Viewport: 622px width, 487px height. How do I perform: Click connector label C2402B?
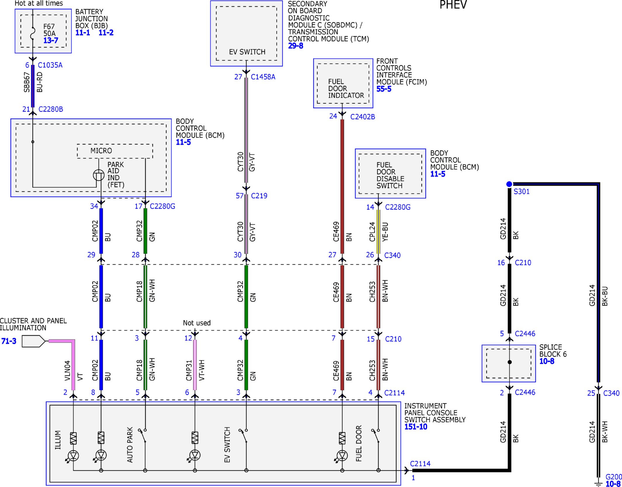point(363,117)
